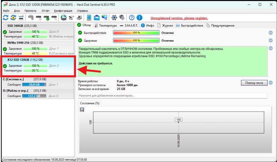
Task: Open the Диск menu
Action: tap(17, 11)
